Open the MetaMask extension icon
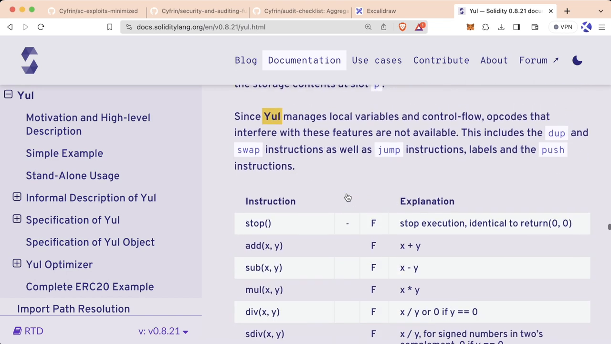611x344 pixels. click(470, 27)
